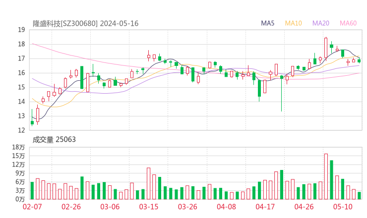Viewport: 367px width, 218px height.
Task: Toggle the MA10 legend entry
Action: pyautogui.click(x=293, y=23)
